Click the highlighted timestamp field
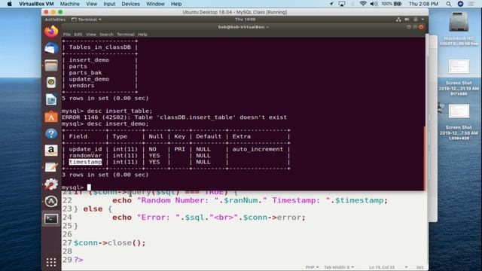This screenshot has width=482, height=271. (x=85, y=162)
